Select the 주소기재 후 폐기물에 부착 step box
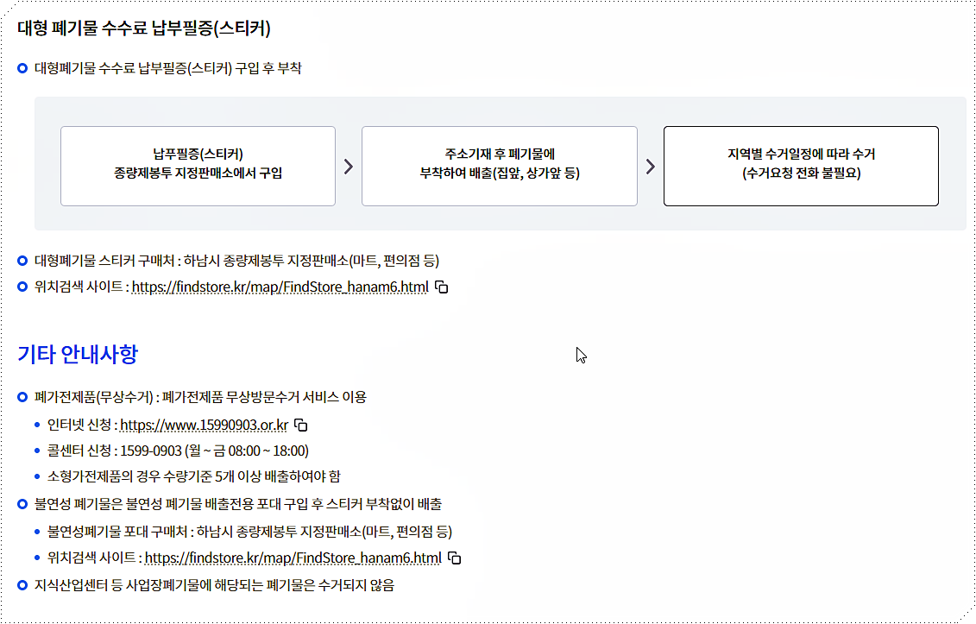 tap(499, 167)
